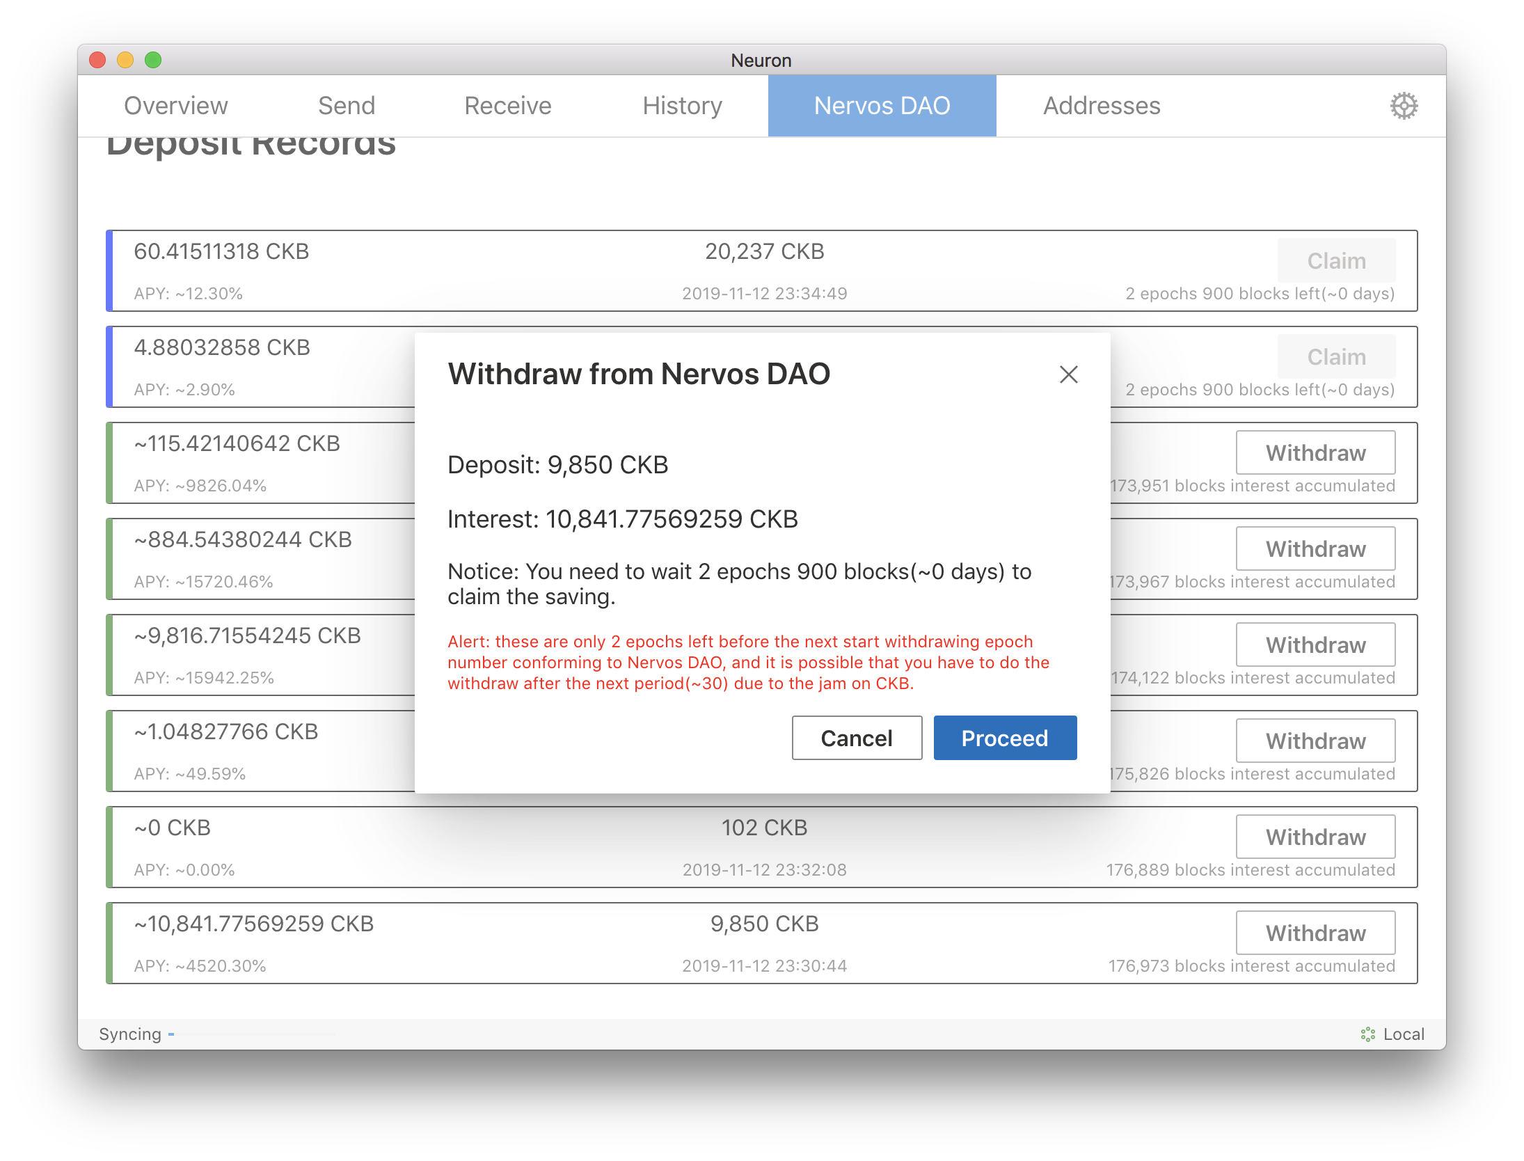Withdraw the record with 173,967 blocks accumulated
This screenshot has height=1161, width=1524.
tap(1315, 548)
